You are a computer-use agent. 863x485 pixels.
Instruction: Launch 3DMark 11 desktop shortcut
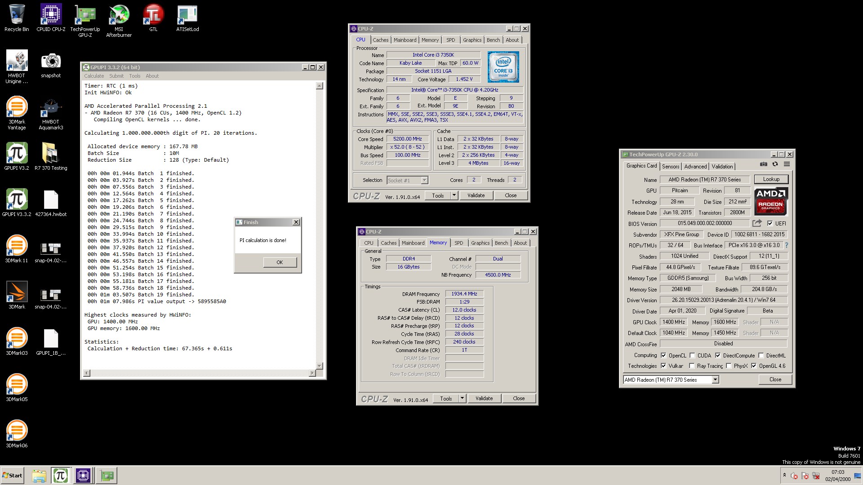point(17,249)
